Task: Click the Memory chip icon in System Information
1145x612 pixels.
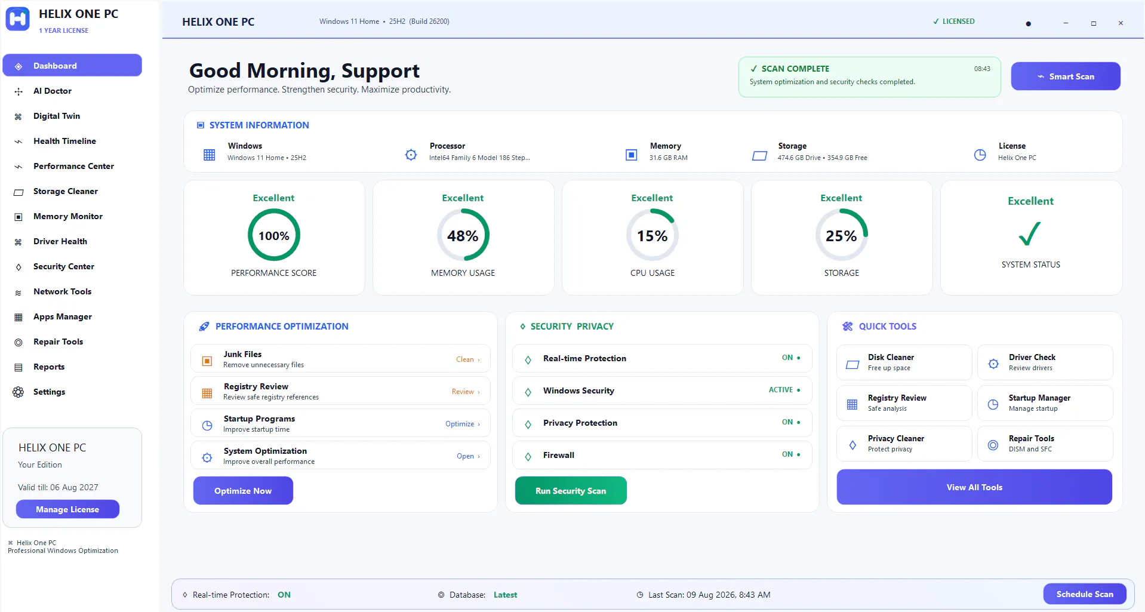Action: tap(631, 155)
